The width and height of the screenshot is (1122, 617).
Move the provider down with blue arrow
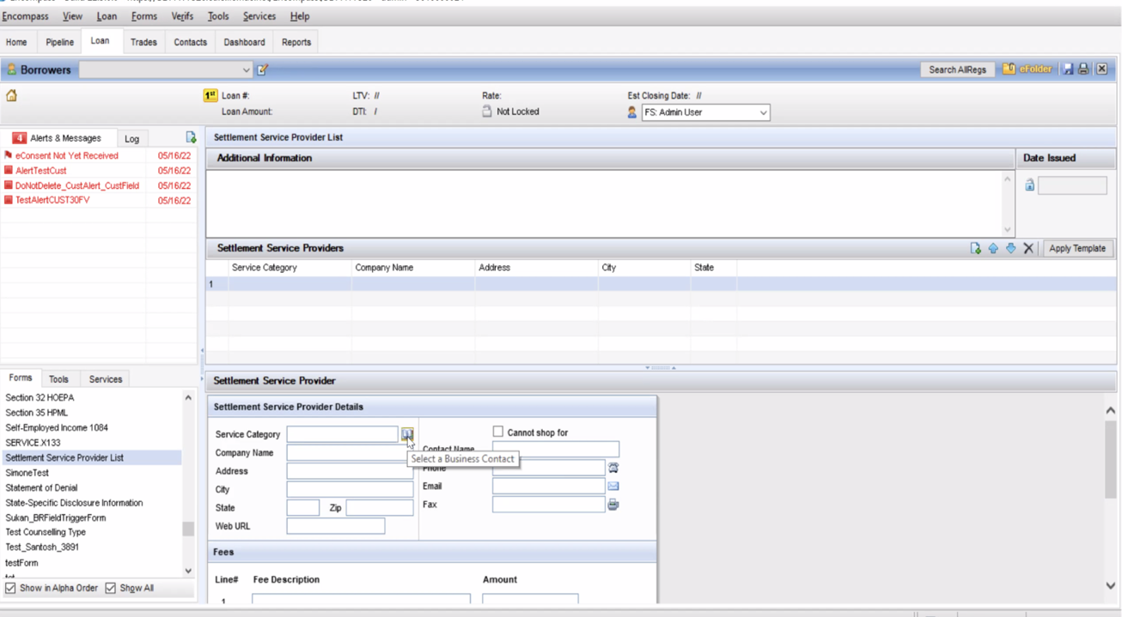[x=1010, y=248]
